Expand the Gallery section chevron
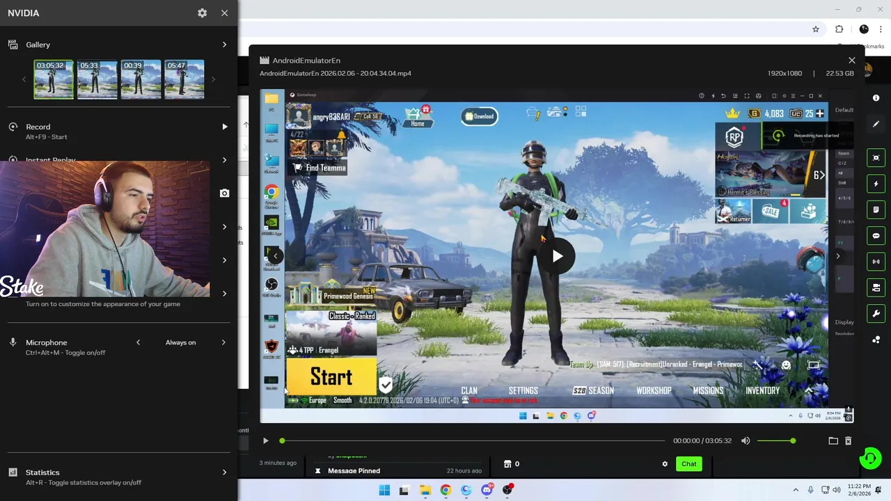 (224, 45)
